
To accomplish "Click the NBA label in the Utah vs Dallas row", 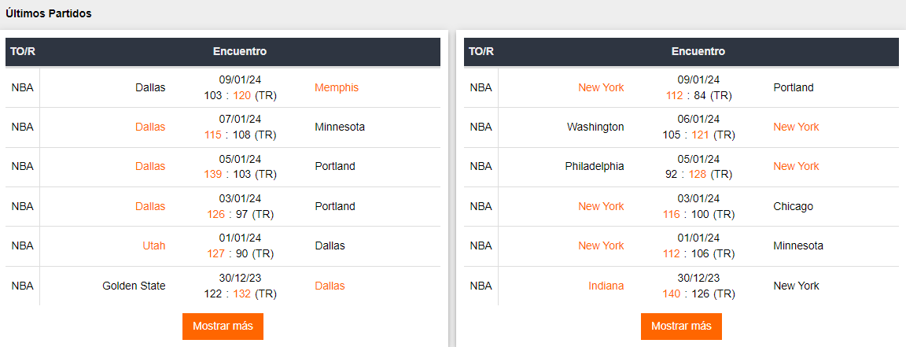I will (23, 245).
